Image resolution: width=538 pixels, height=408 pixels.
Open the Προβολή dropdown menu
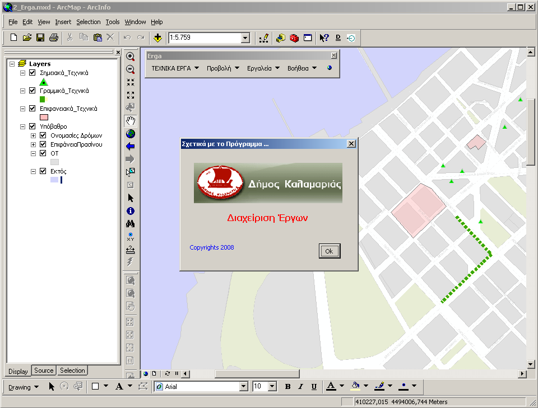[x=222, y=68]
